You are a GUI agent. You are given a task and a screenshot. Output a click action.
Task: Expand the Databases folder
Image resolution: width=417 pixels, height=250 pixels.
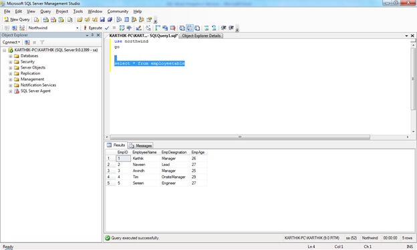[x=11, y=56]
